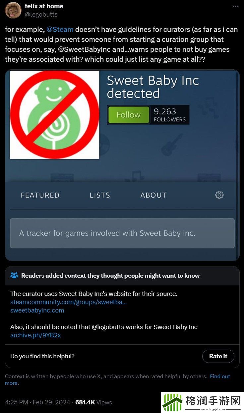The height and width of the screenshot is (413, 244).
Task: Switch to the LISTS tab
Action: 100,195
